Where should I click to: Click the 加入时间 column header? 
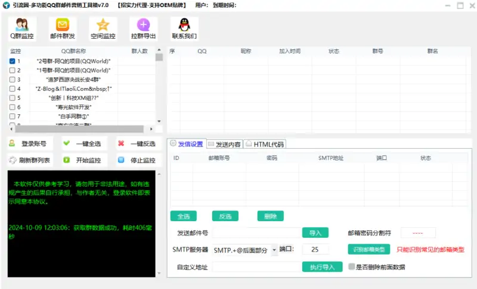point(290,51)
